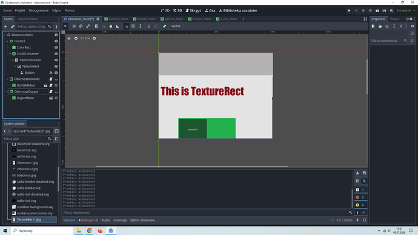Toggle visibility of the Button node
The width and height of the screenshot is (418, 235).
56,73
